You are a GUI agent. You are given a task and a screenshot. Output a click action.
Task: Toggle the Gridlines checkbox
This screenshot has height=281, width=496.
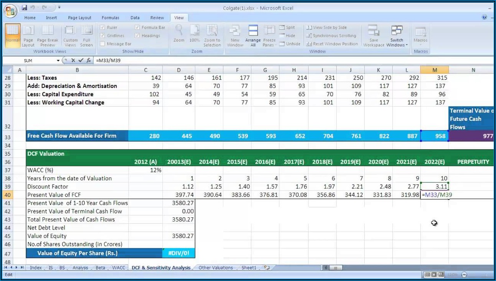point(103,36)
